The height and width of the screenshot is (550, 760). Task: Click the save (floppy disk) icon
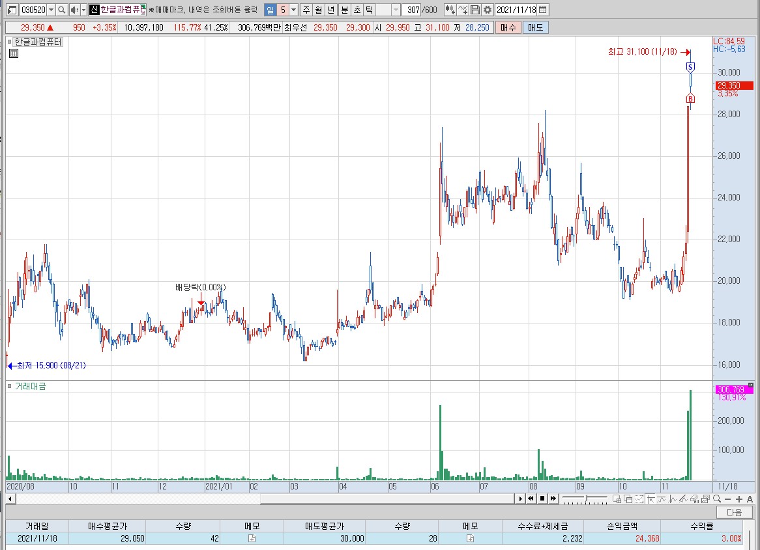[x=475, y=10]
